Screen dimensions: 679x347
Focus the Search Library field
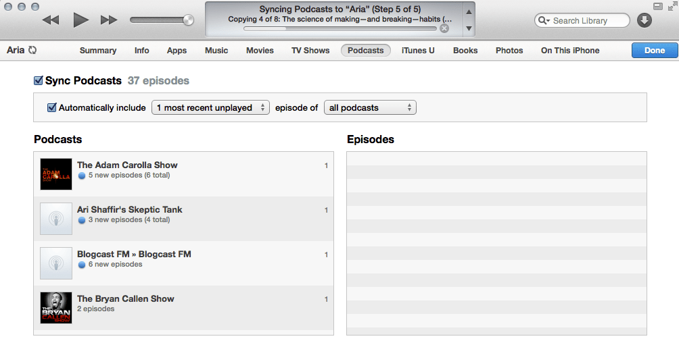[582, 20]
